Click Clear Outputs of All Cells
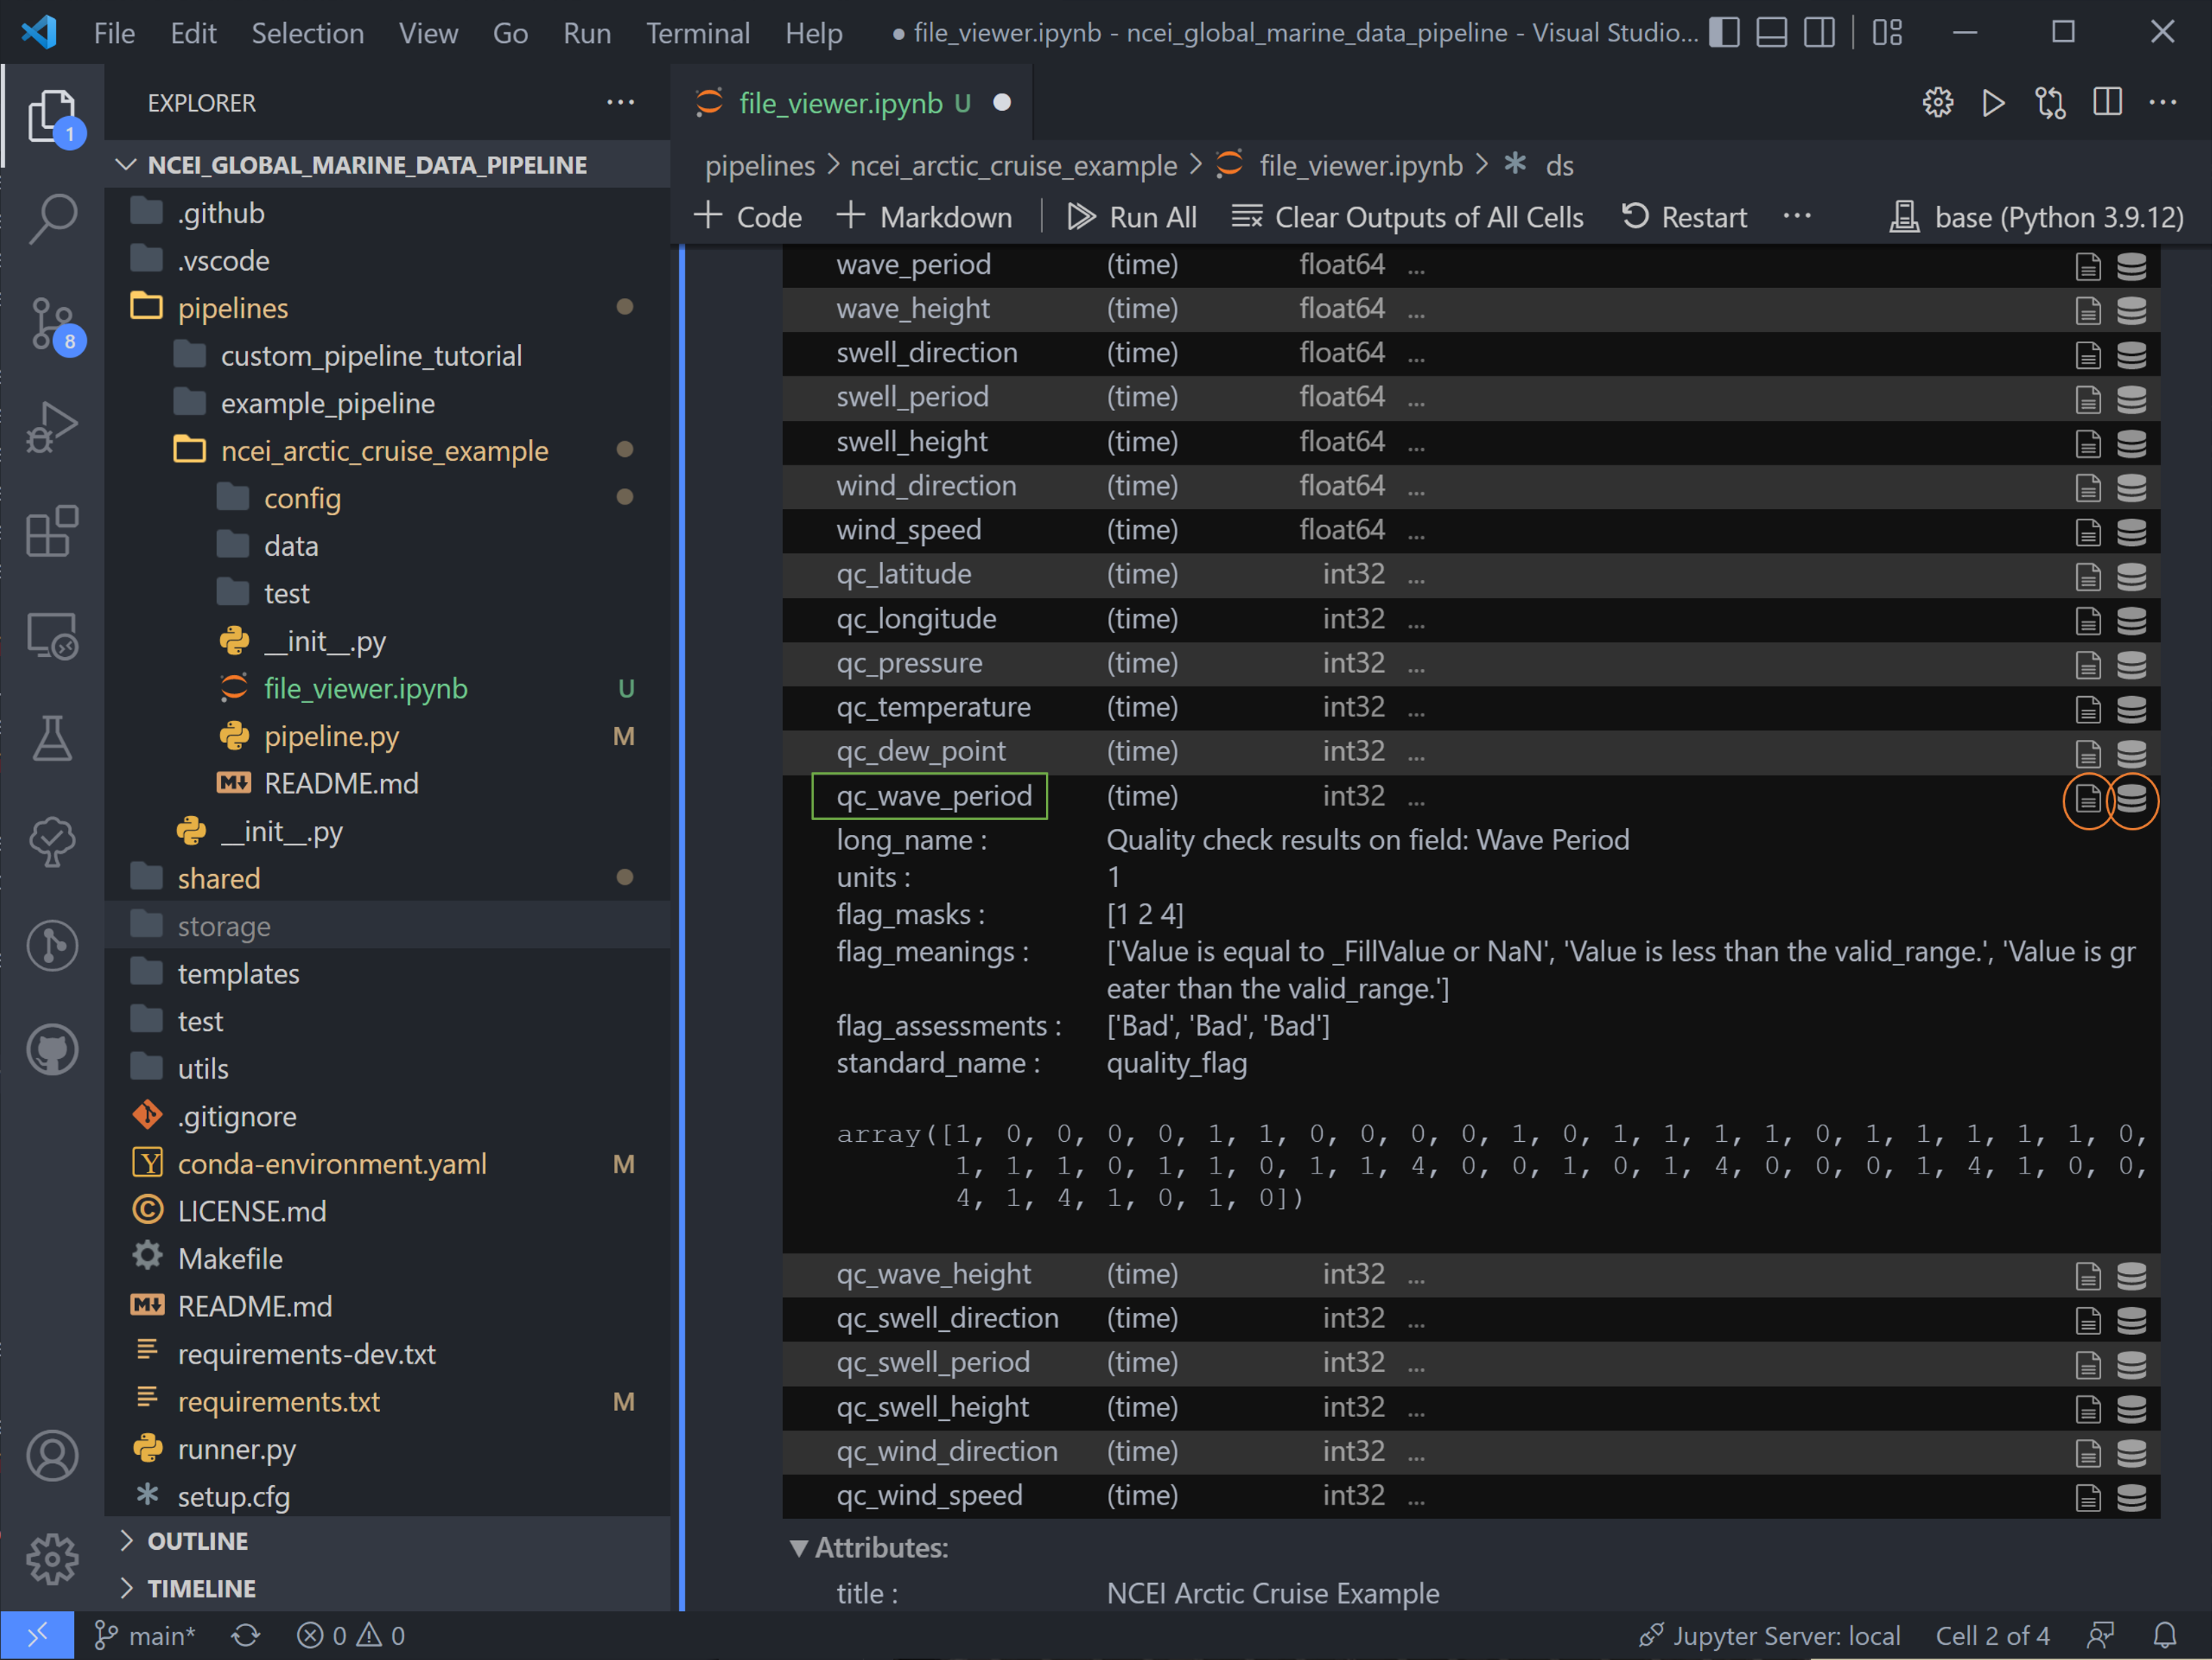Image resolution: width=2212 pixels, height=1660 pixels. click(x=1407, y=216)
